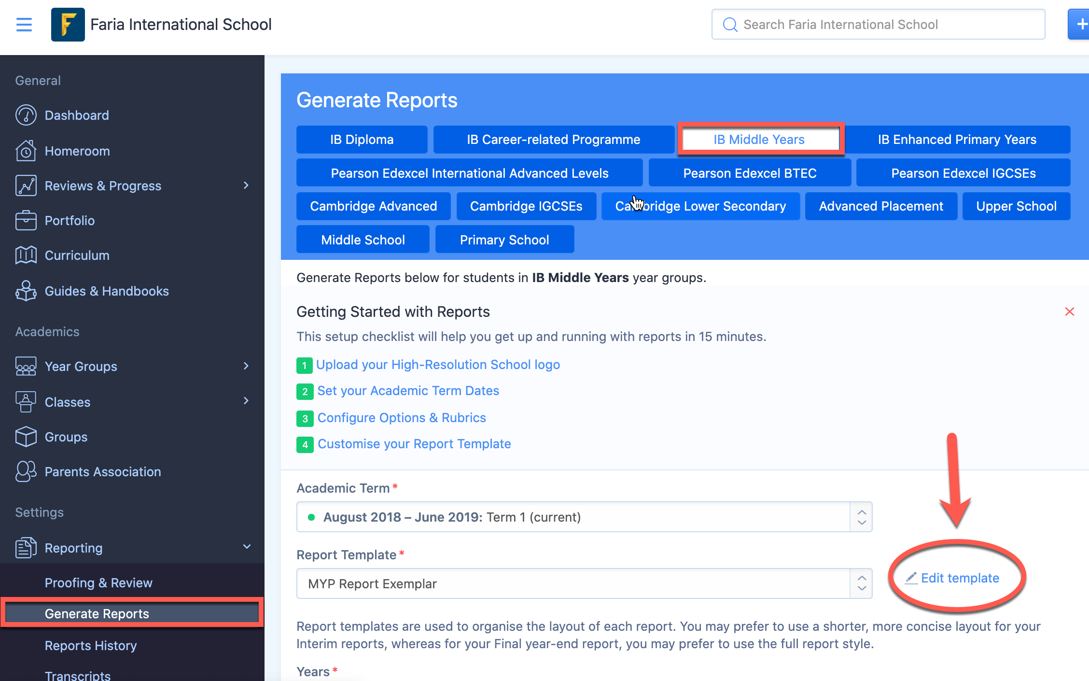Go to Curriculum in sidebar
The height and width of the screenshot is (681, 1089).
[x=77, y=255]
